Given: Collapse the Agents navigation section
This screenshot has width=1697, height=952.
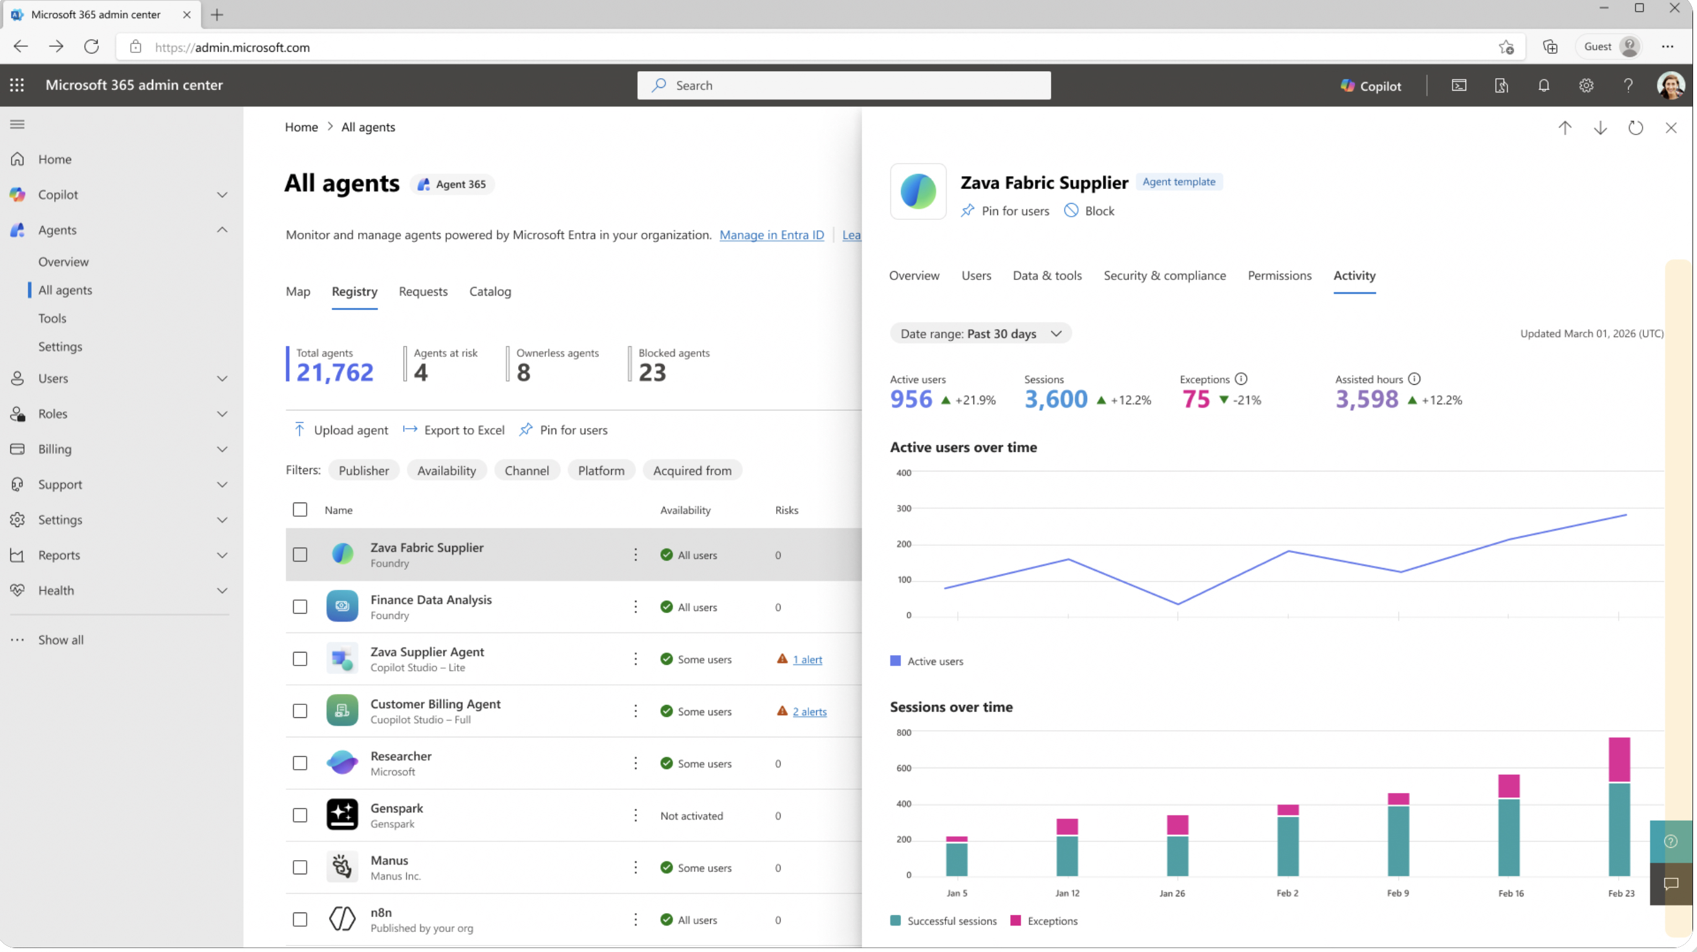Looking at the screenshot, I should click(222, 230).
